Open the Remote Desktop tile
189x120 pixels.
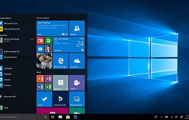77,99
